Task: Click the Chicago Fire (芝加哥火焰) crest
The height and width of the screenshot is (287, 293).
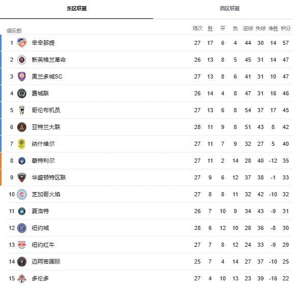Action: point(22,194)
